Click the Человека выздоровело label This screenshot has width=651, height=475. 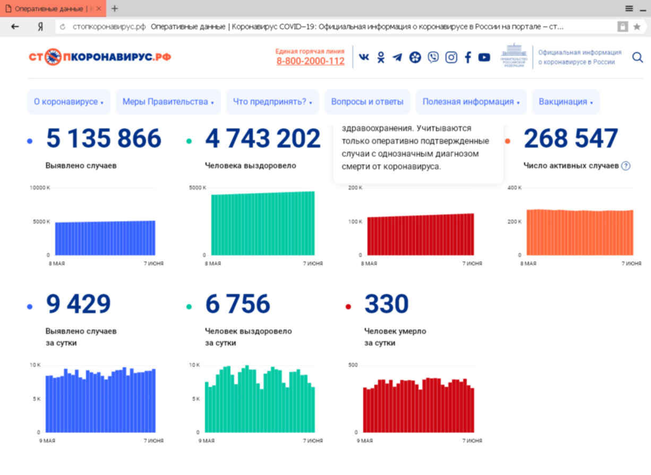pos(251,166)
